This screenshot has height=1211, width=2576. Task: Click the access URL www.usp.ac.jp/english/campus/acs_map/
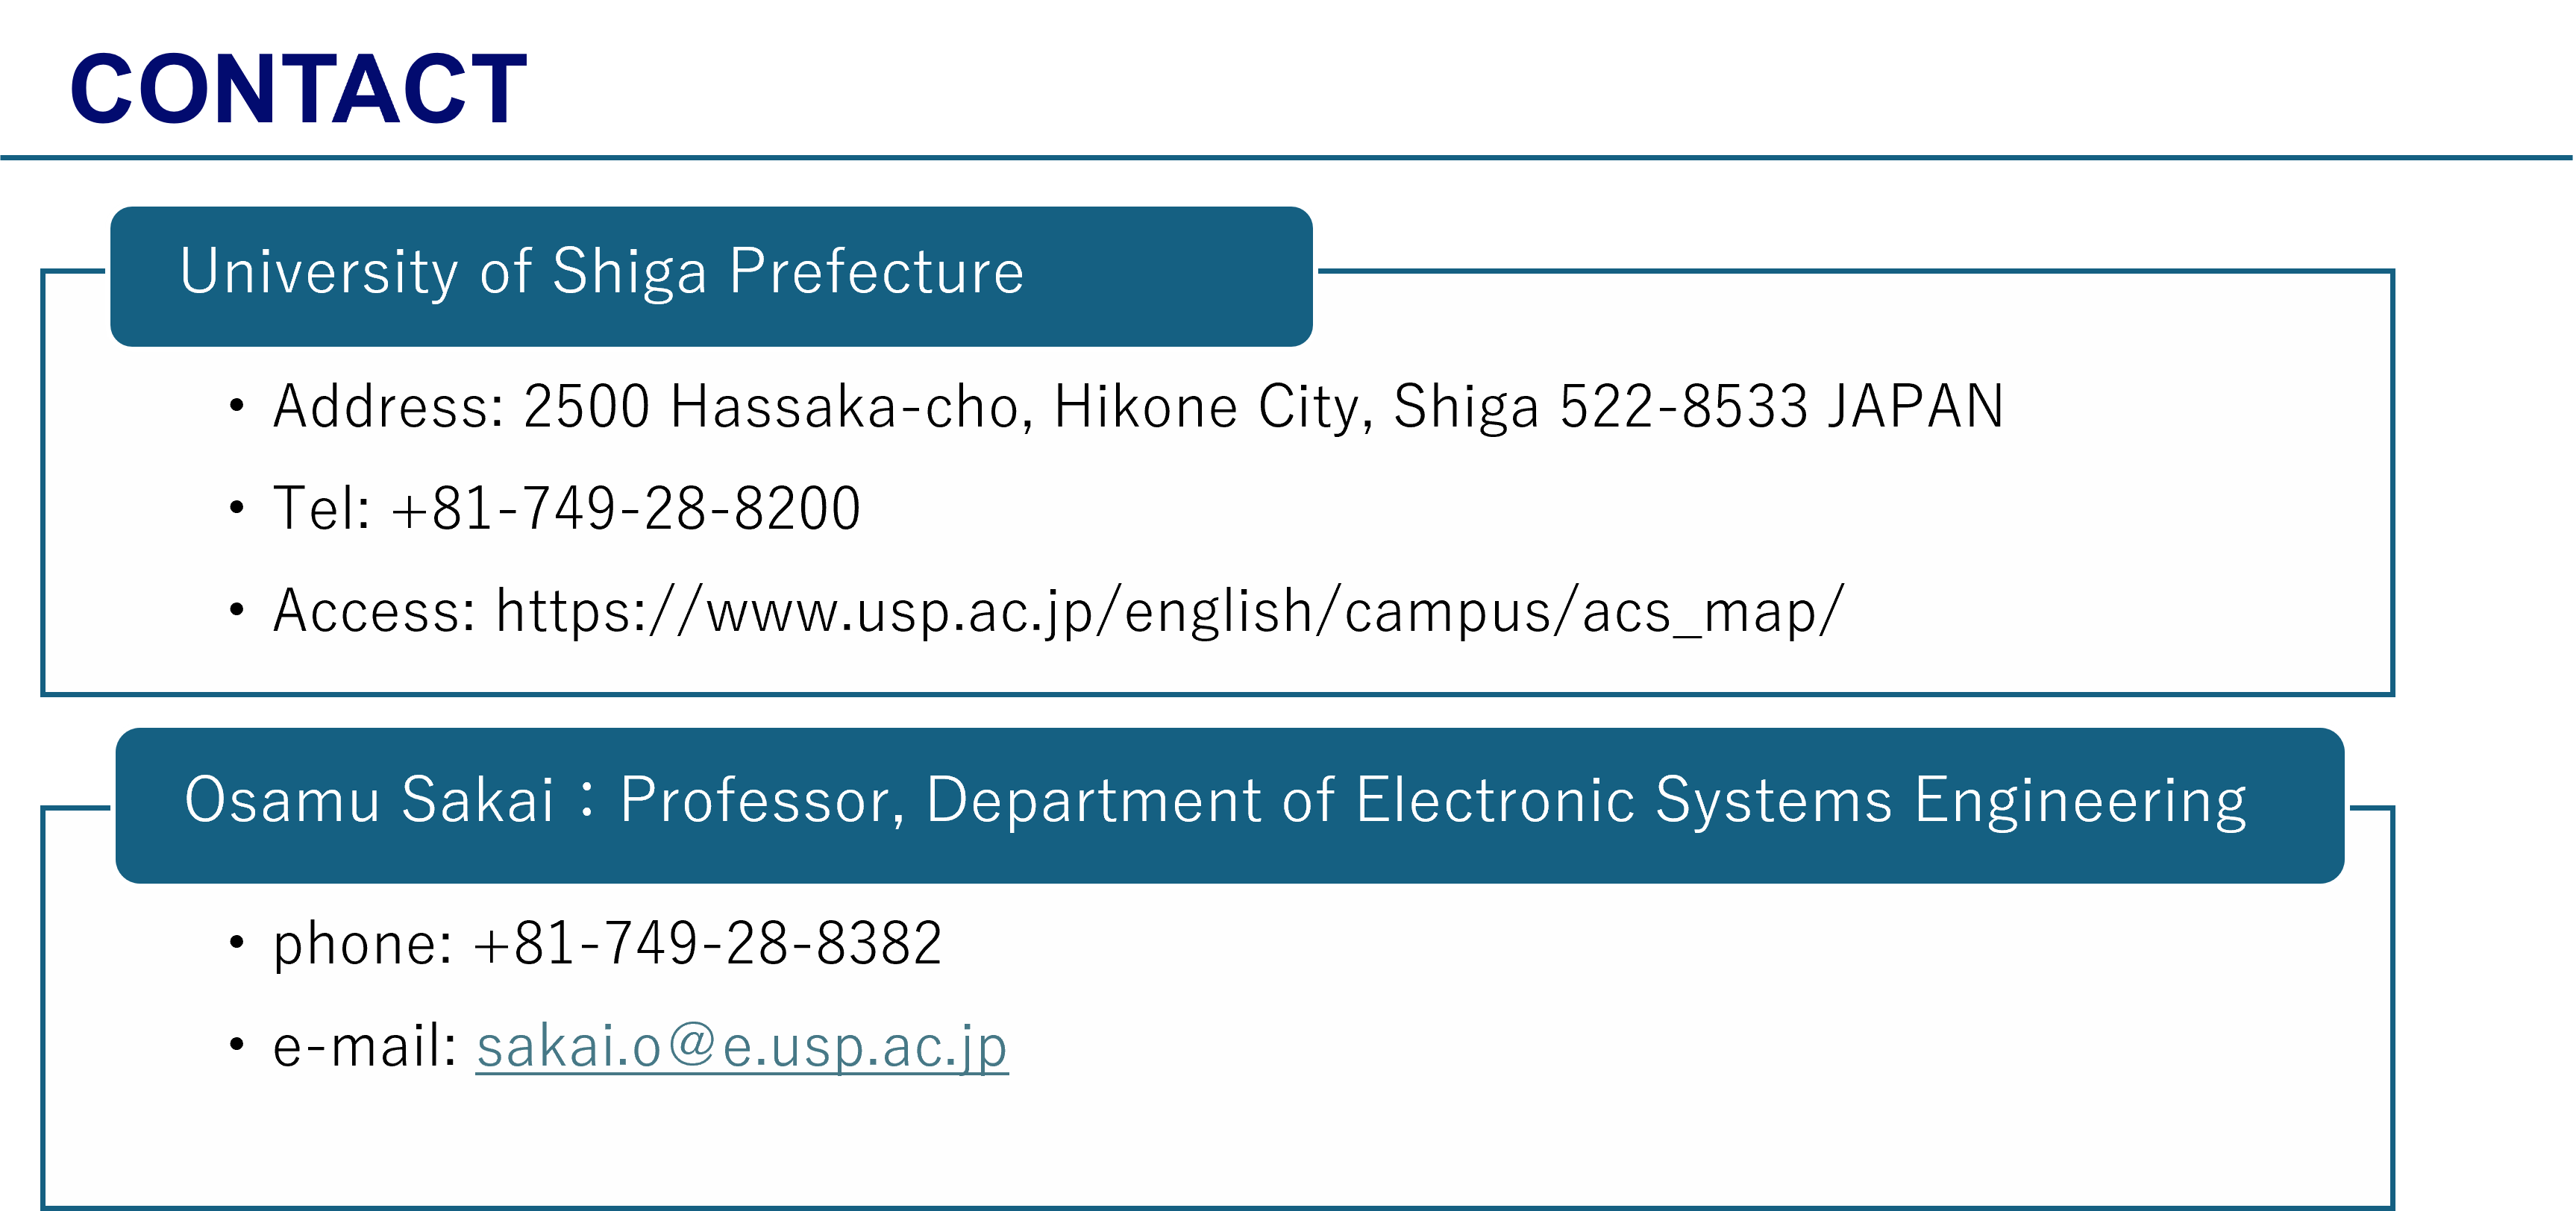[1169, 611]
